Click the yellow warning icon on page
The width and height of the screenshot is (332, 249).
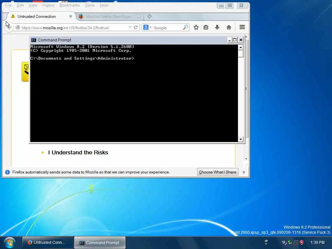coord(25,72)
